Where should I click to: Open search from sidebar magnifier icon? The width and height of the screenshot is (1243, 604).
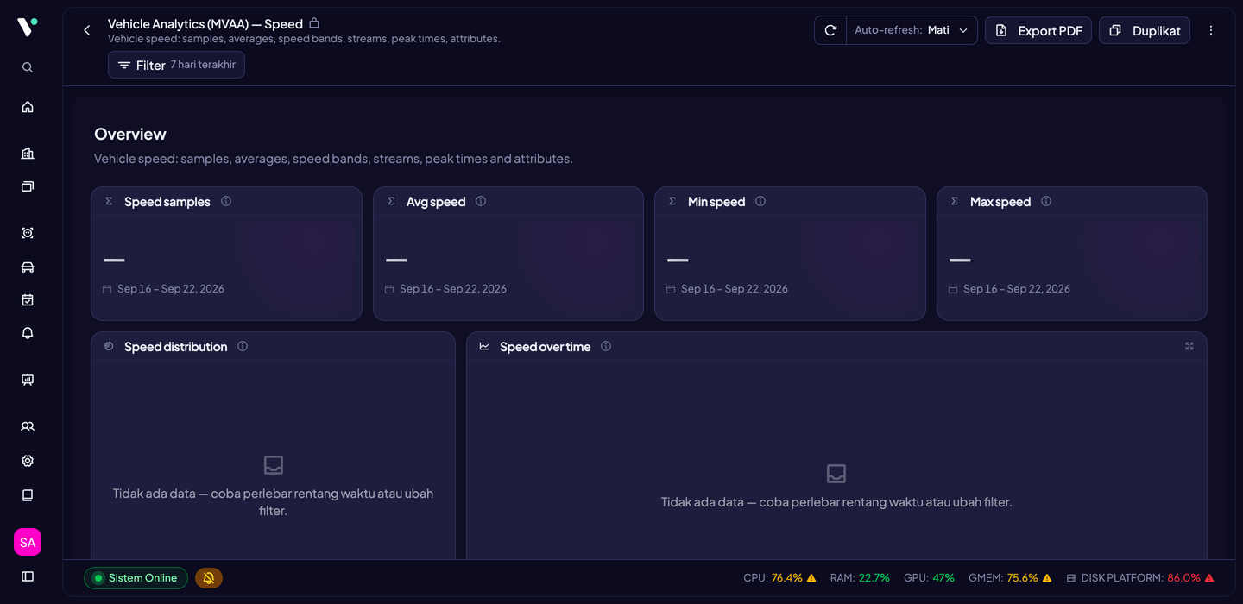point(28,67)
